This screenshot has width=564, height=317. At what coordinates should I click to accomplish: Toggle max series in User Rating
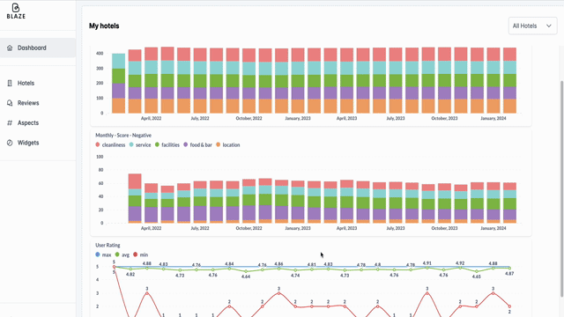[x=103, y=254]
